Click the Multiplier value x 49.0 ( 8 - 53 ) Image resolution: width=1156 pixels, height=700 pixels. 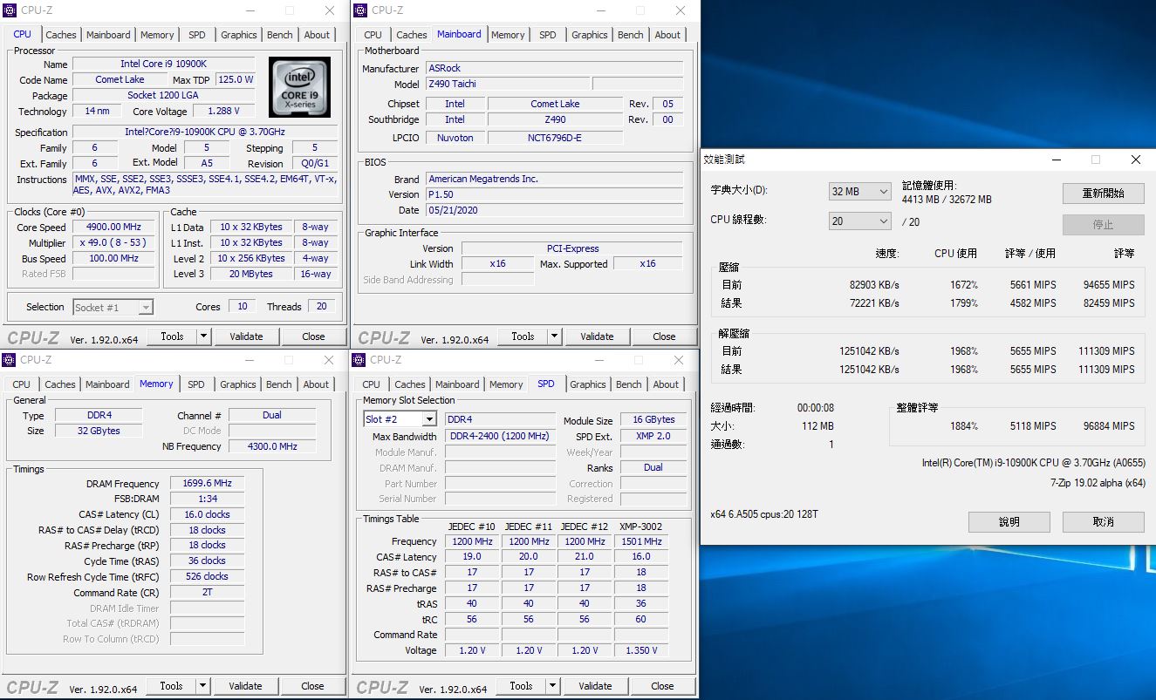click(115, 243)
